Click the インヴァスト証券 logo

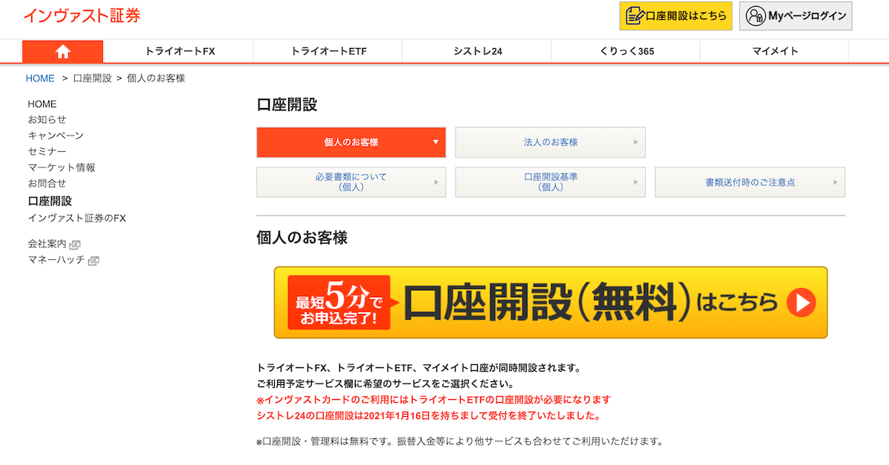coord(81,16)
